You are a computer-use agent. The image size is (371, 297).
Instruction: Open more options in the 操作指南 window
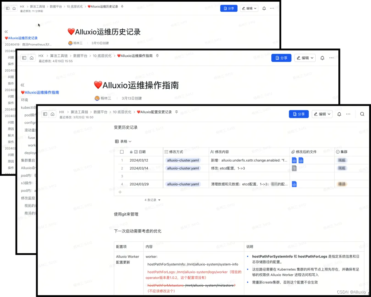[x=331, y=58]
